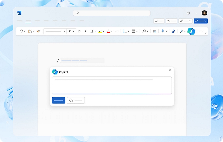Toggle Bold formatting
The height and width of the screenshot is (142, 223).
pos(79,31)
